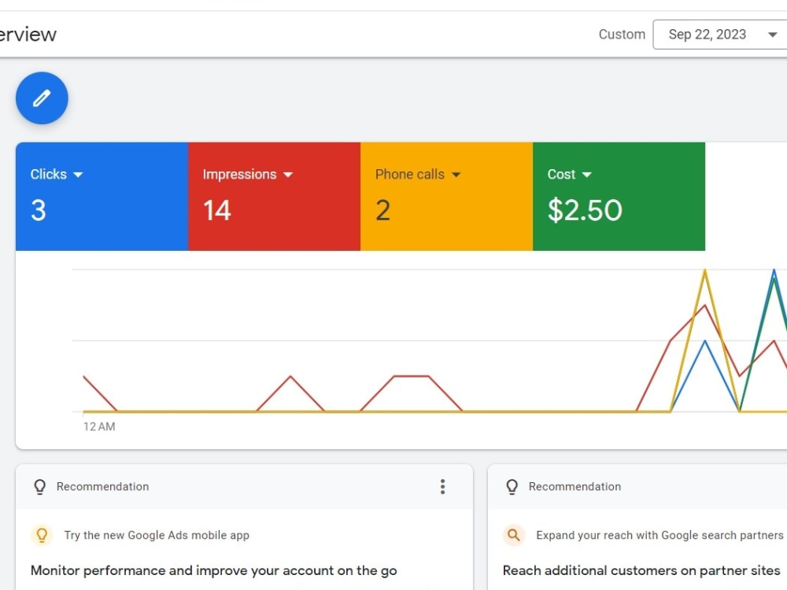Click the bulb icon on right Recommendation header

tap(512, 486)
